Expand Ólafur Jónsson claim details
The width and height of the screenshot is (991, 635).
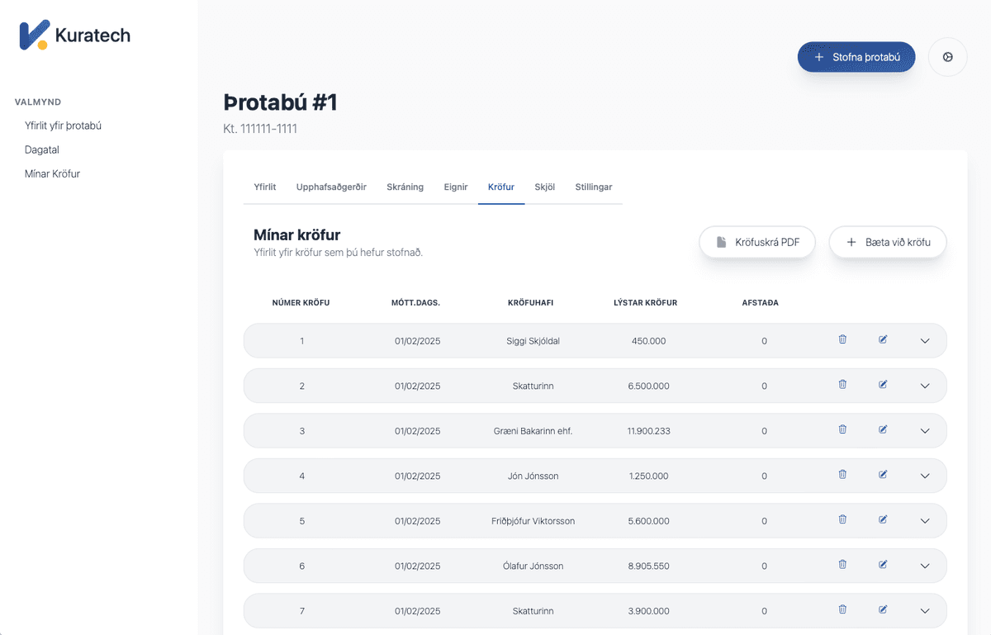click(925, 566)
